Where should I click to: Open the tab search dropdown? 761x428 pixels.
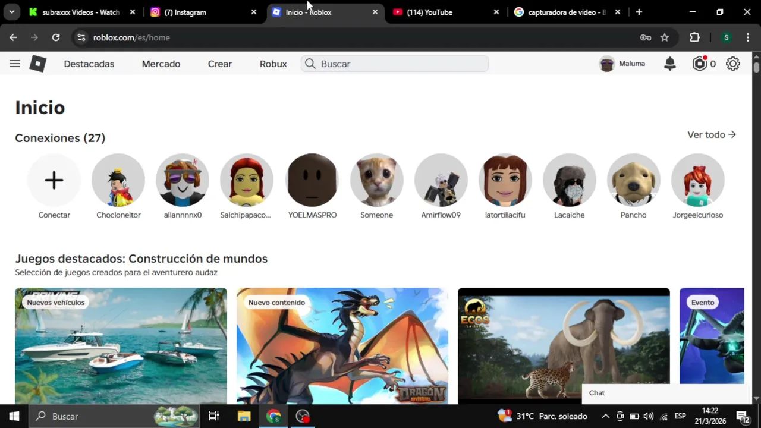(11, 12)
